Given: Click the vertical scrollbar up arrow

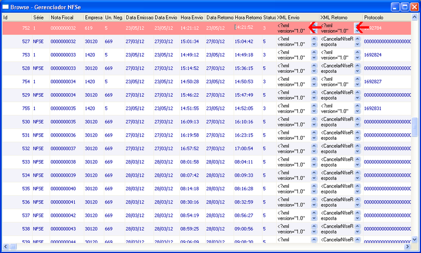Looking at the screenshot, I should [x=415, y=17].
